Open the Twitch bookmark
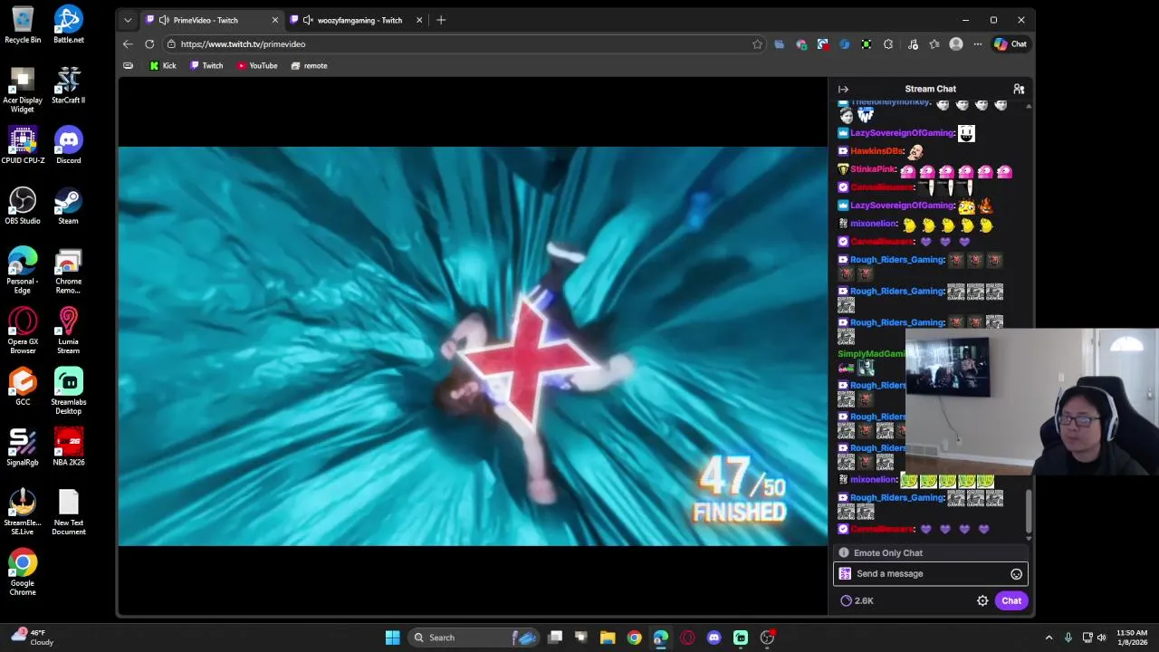The height and width of the screenshot is (652, 1159). 206,66
